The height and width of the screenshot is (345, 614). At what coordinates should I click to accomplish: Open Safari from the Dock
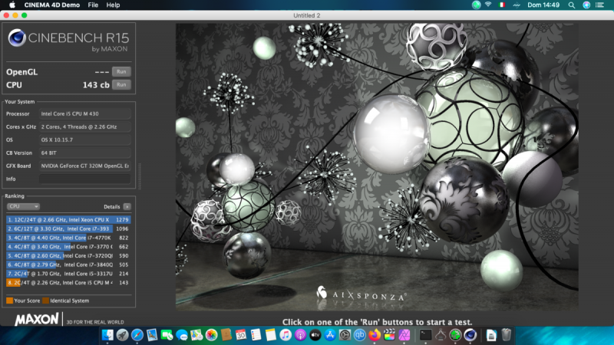pyautogui.click(x=137, y=335)
